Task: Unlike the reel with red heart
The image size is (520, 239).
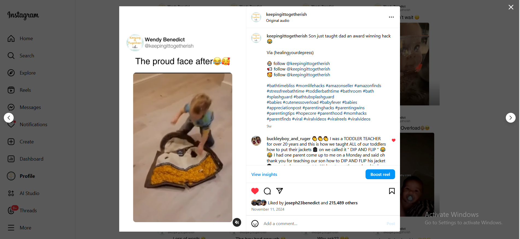Action: click(x=255, y=191)
